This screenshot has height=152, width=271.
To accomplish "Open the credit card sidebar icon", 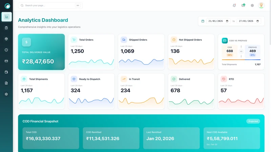I will [6, 61].
